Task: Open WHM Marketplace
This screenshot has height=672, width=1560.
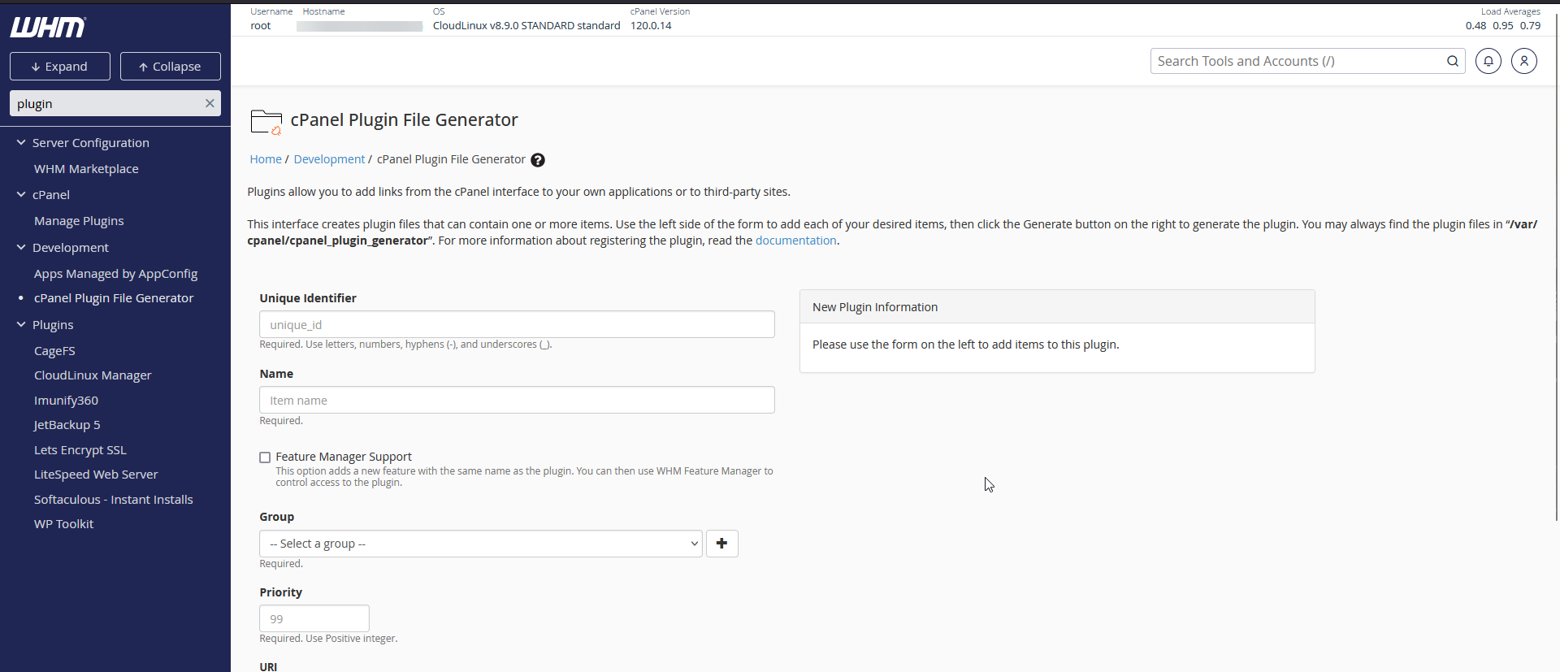Action: (x=86, y=169)
